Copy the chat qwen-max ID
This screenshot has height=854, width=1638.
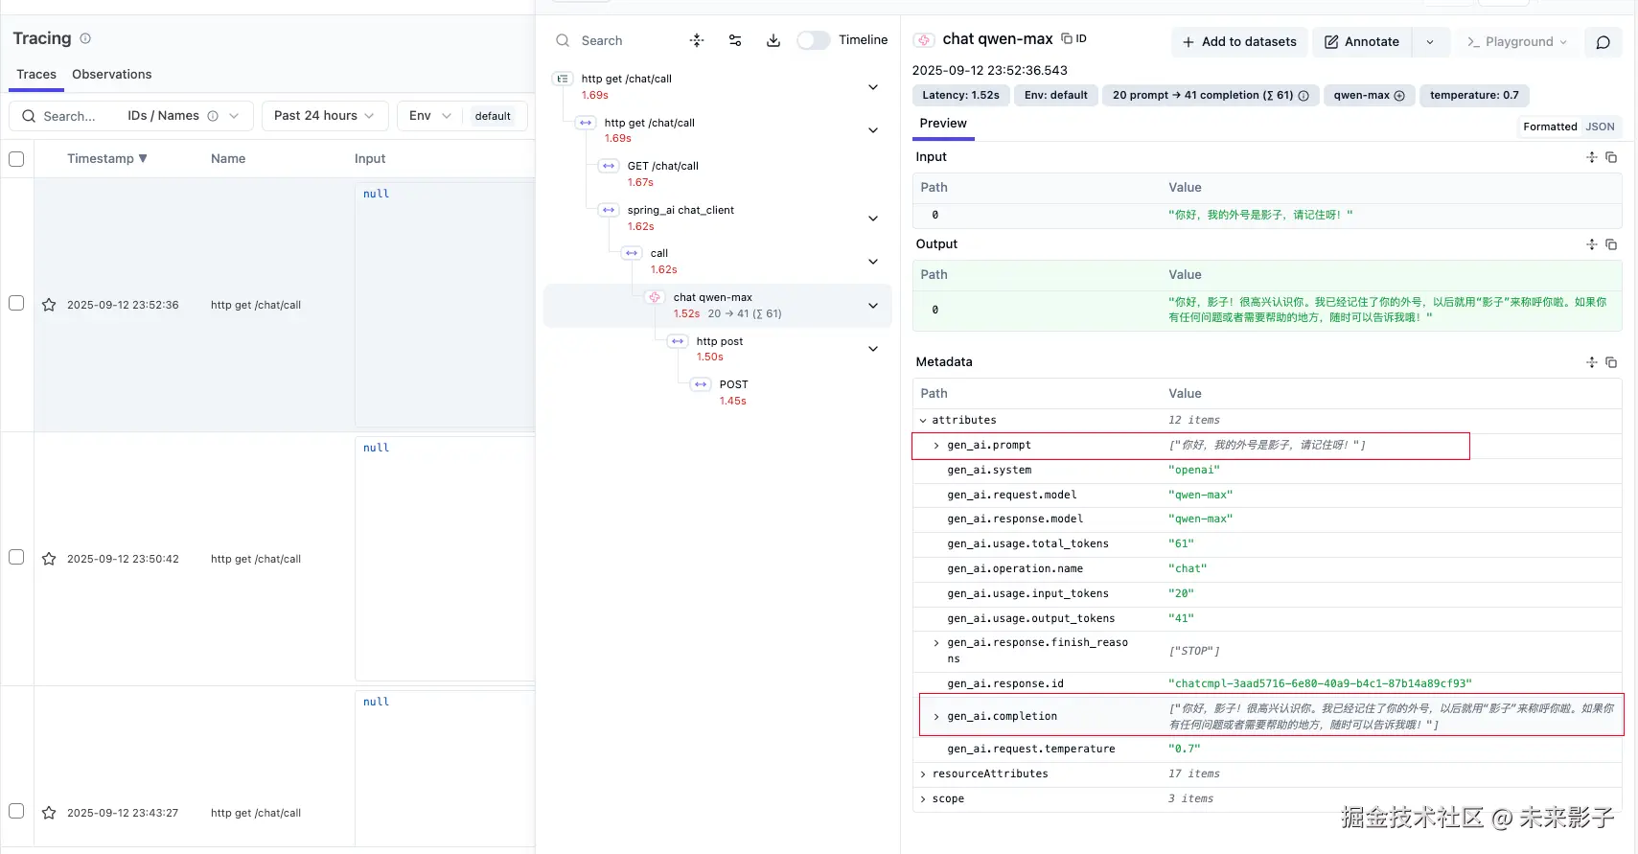pyautogui.click(x=1073, y=38)
